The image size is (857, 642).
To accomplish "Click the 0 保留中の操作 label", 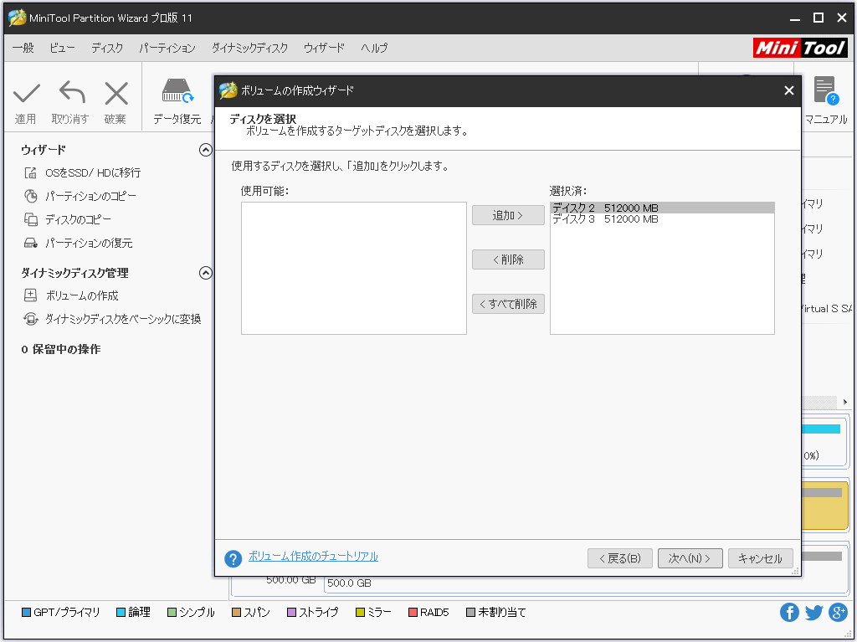I will [60, 349].
